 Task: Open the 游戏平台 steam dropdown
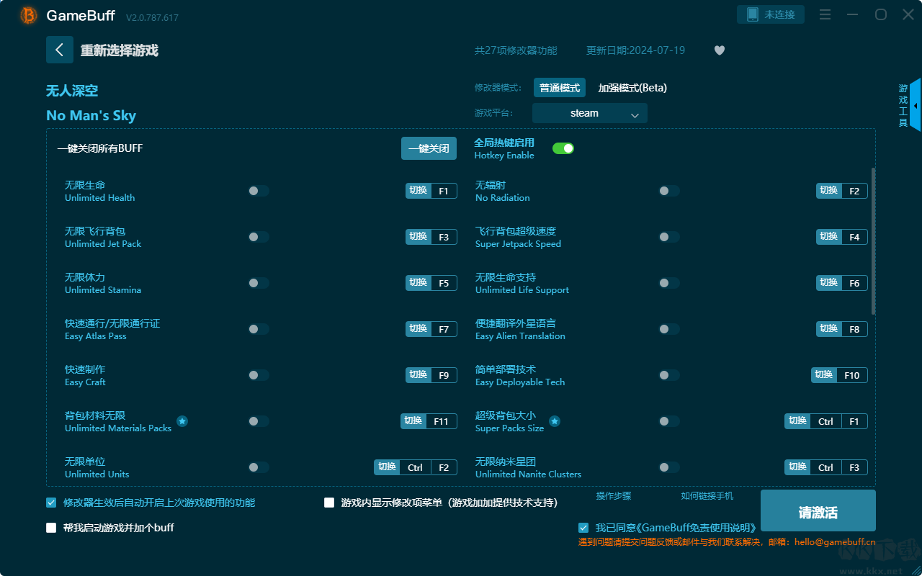click(x=590, y=113)
